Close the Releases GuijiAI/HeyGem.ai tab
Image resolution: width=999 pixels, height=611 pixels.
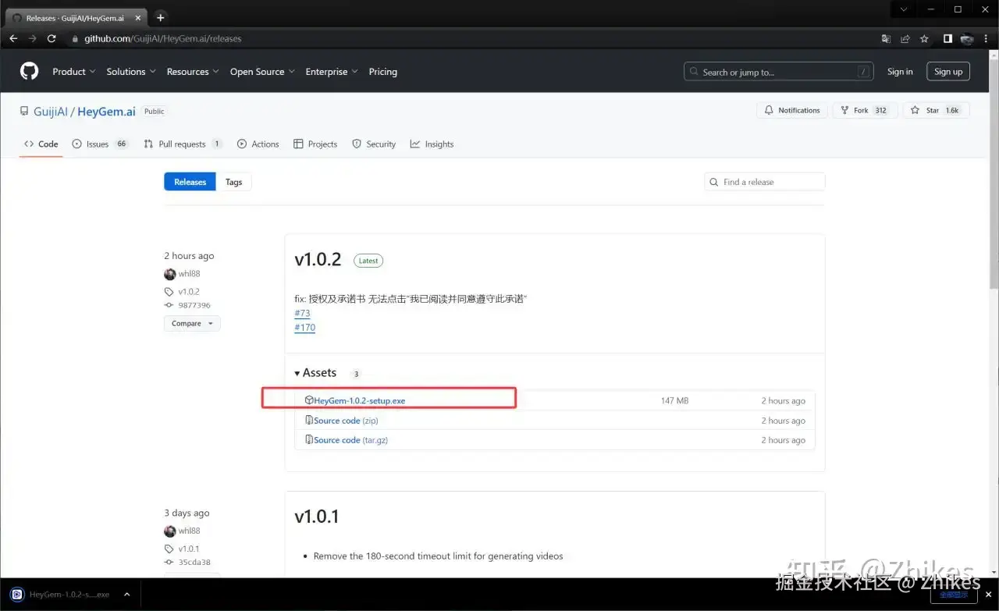[x=137, y=18]
